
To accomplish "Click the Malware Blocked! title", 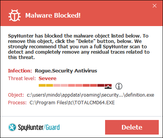I will [53, 15].
